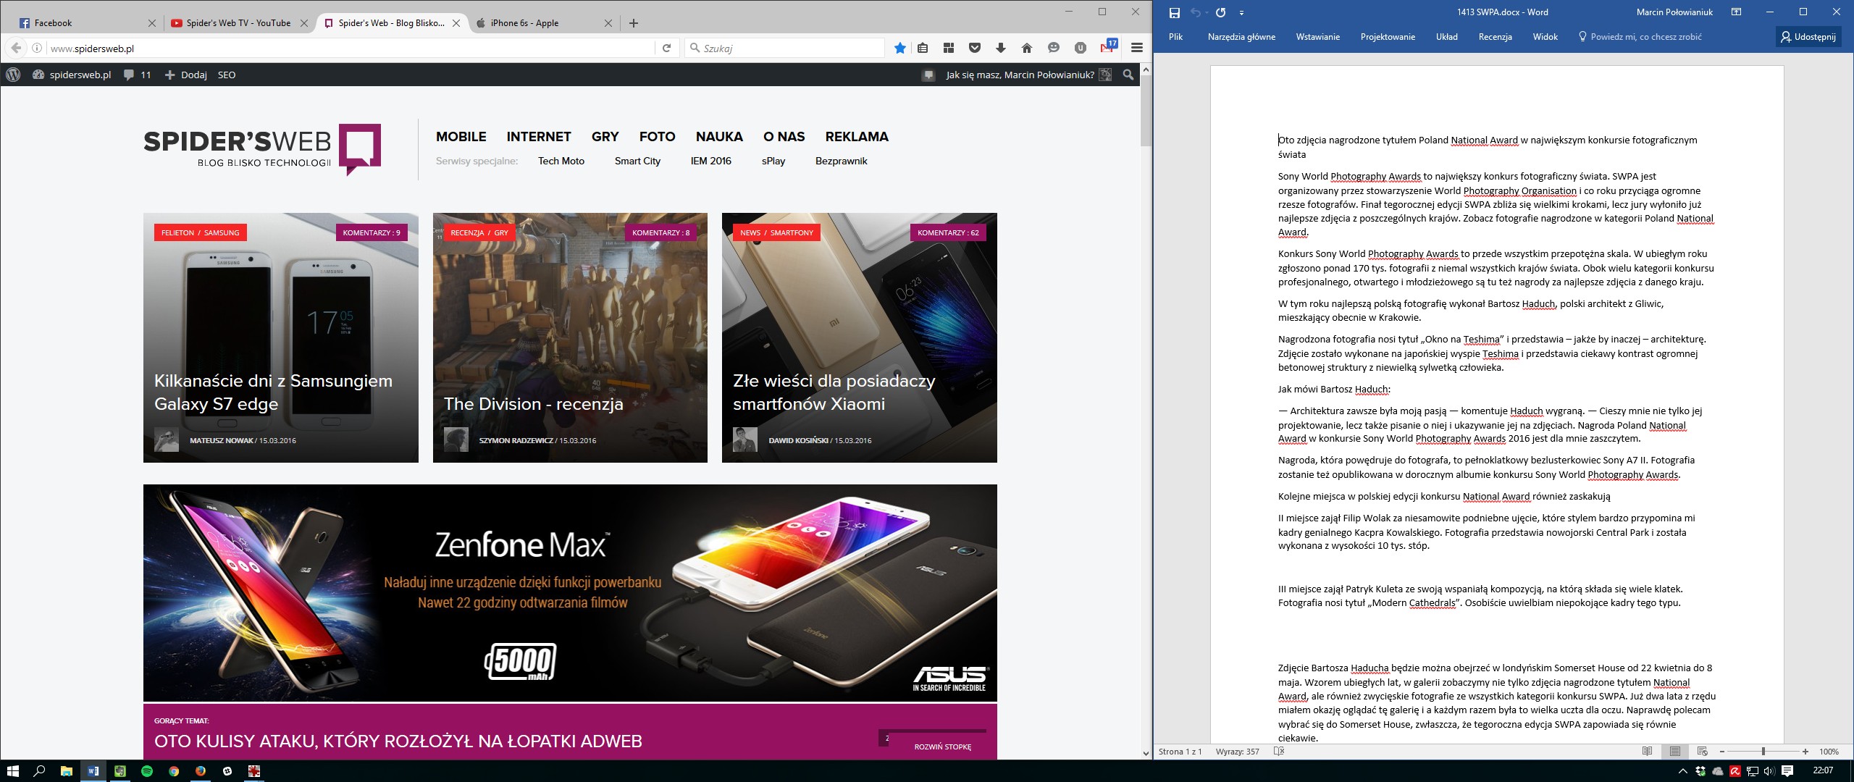Image resolution: width=1854 pixels, height=782 pixels.
Task: Open the uBlock octagon icon
Action: (1080, 48)
